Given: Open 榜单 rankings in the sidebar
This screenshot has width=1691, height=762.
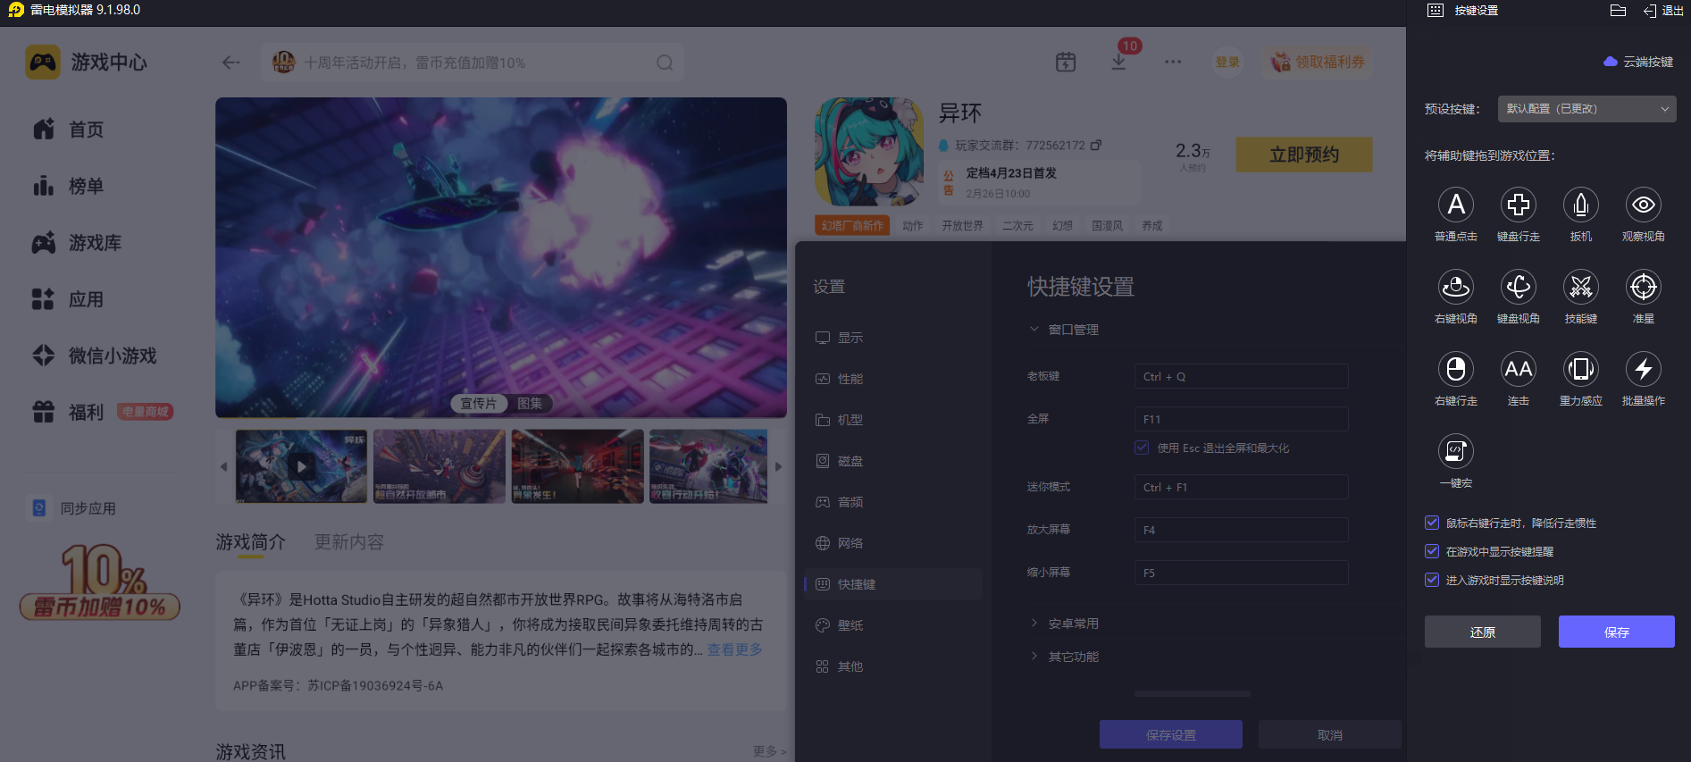Looking at the screenshot, I should 68,186.
